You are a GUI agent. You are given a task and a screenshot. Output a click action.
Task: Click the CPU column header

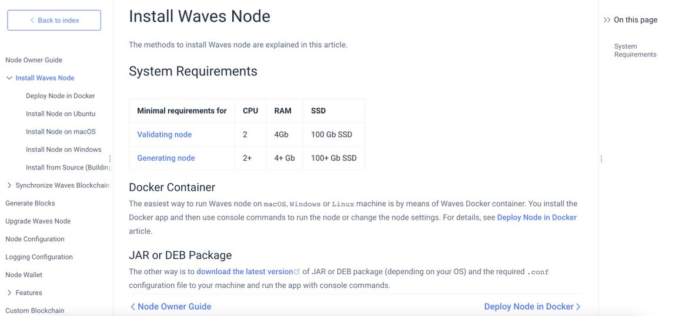pyautogui.click(x=250, y=111)
